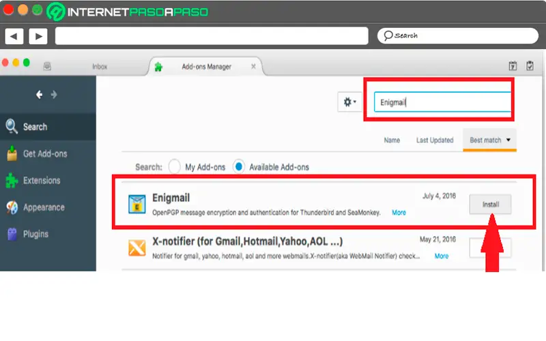Sort results by Last Updated
This screenshot has width=546, height=341.
tap(435, 140)
